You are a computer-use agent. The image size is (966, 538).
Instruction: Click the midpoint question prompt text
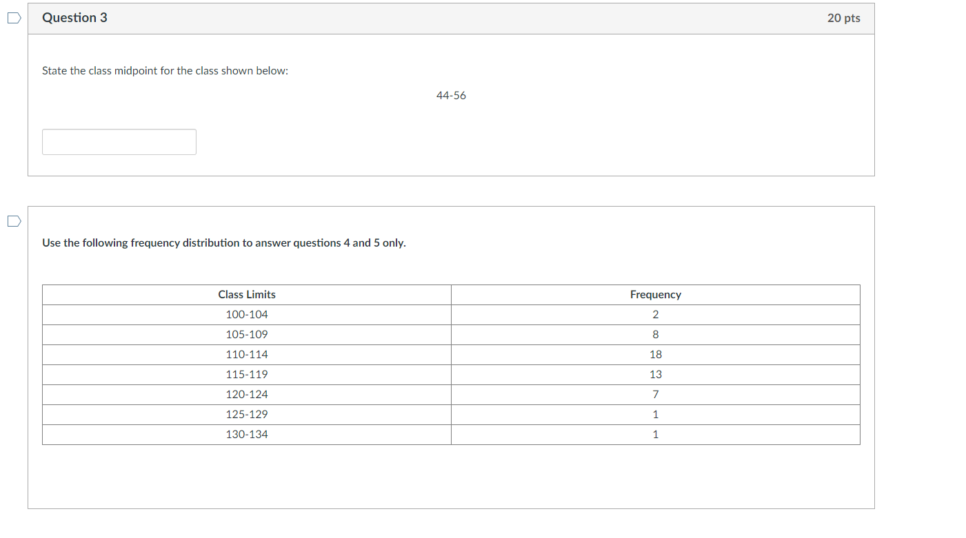pos(165,70)
